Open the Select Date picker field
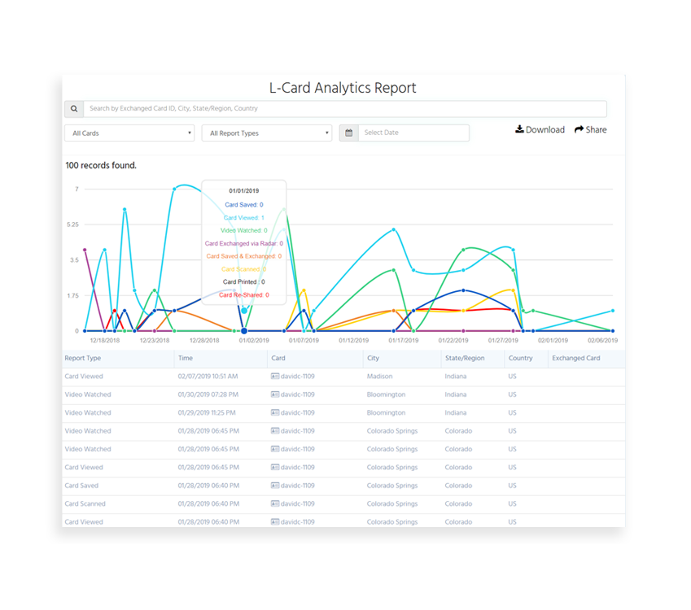The width and height of the screenshot is (691, 610). click(413, 133)
